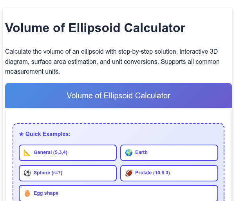Click the football icon beside Prolate
This screenshot has height=201, width=235.
click(x=129, y=173)
